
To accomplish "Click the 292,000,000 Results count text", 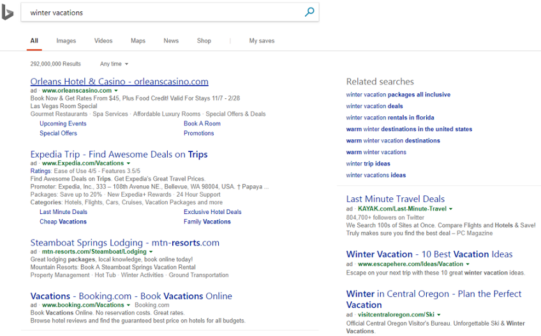I will (x=56, y=64).
